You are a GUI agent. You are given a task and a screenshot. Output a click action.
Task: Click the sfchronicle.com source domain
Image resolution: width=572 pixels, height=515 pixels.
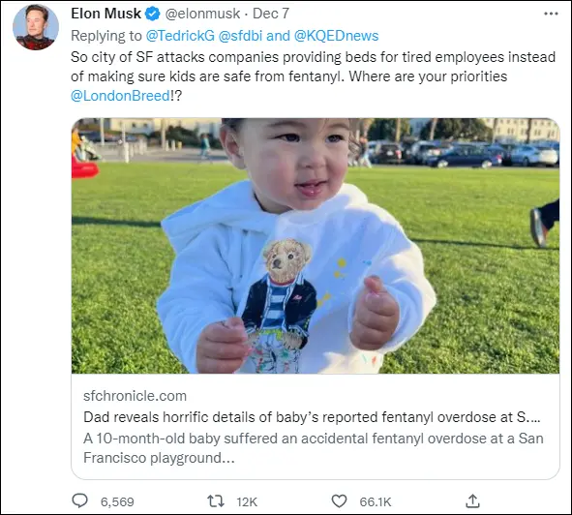tap(135, 396)
